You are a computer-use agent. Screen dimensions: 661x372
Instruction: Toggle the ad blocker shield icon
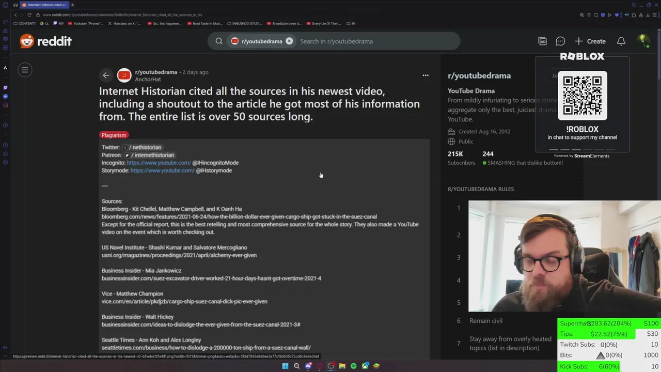[x=603, y=15]
